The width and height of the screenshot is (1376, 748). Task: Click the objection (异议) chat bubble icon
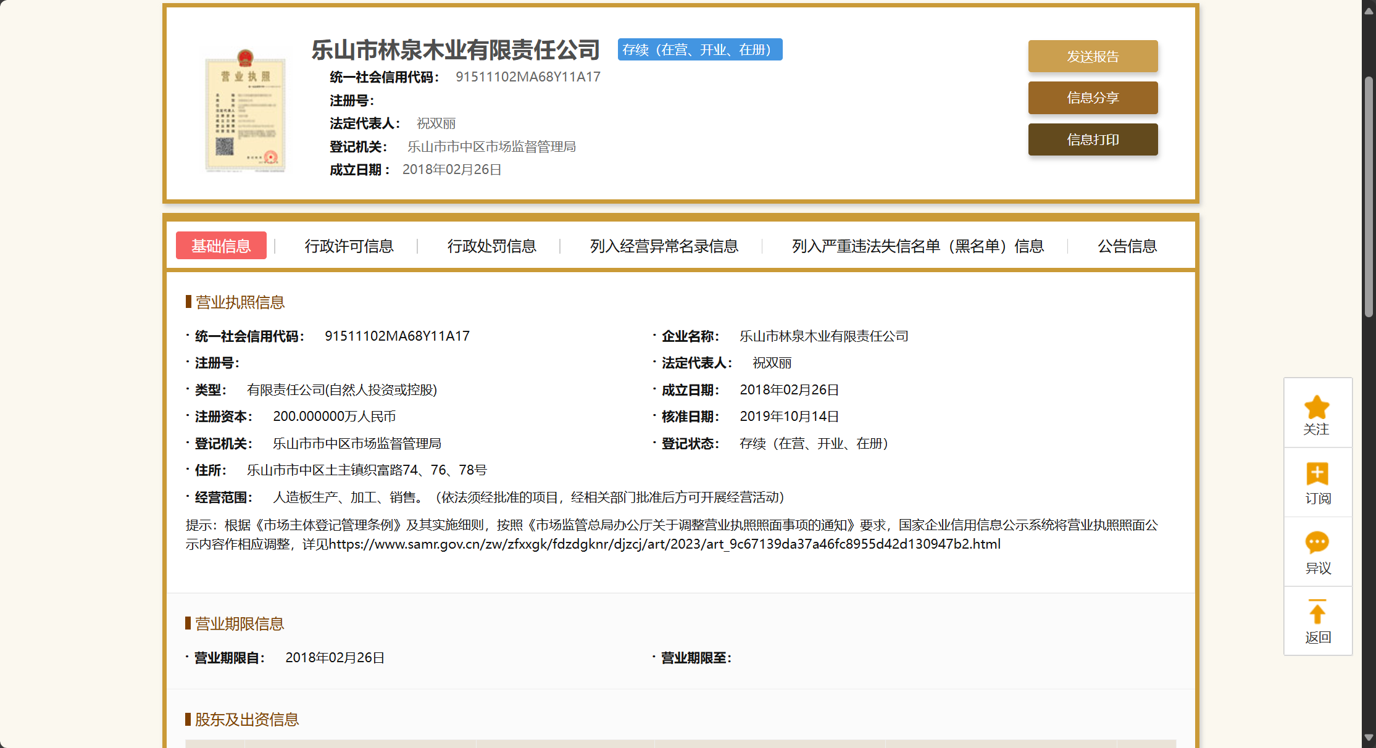[1317, 543]
